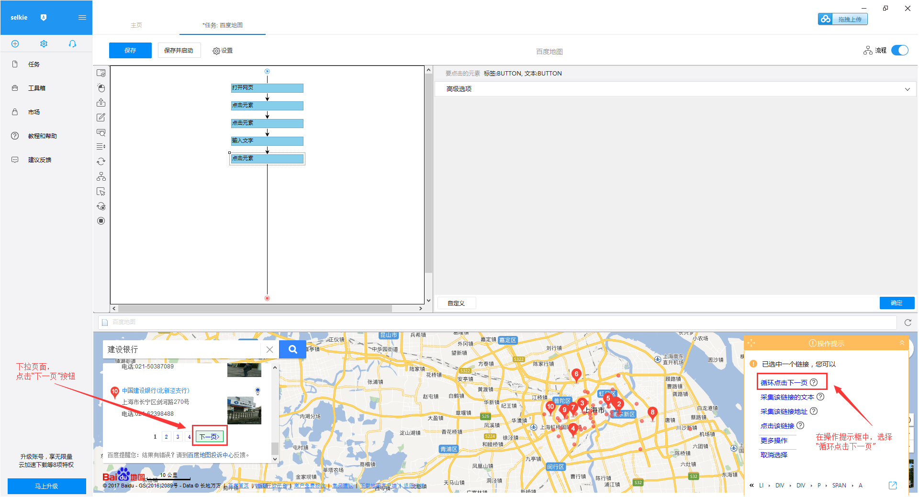This screenshot has width=919, height=497.
Task: Open 百度地图投诉中心 link
Action: [x=210, y=455]
